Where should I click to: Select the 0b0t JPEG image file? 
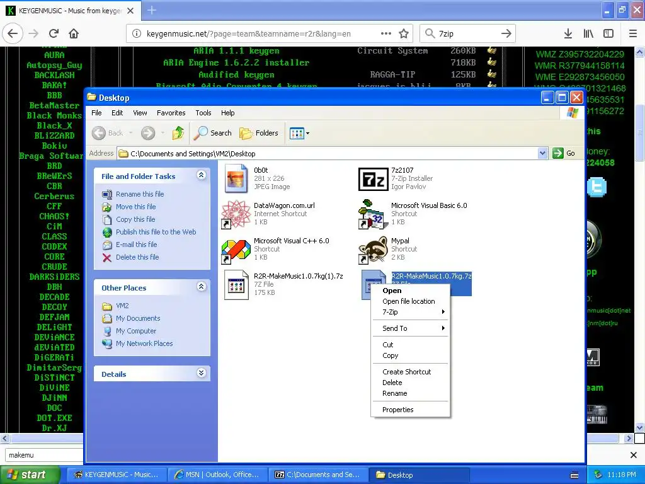point(236,178)
